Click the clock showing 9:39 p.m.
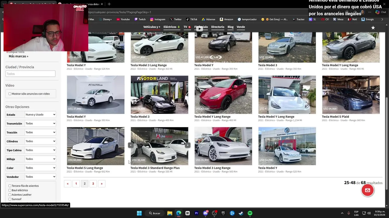 [380, 213]
